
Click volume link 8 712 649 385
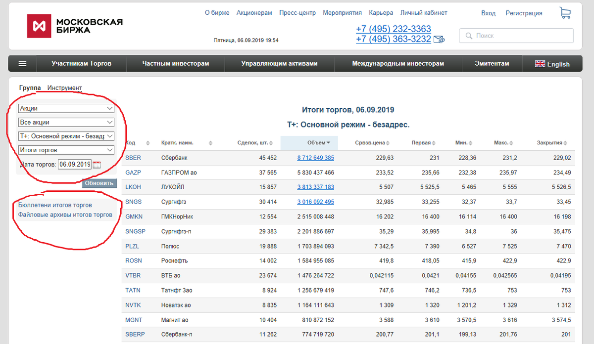[316, 158]
